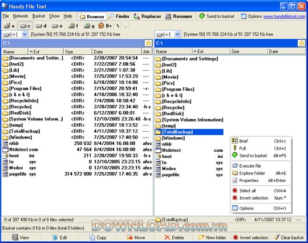Sort left panel by Attr column
Screen dimensions: 308x243
tap(147, 52)
